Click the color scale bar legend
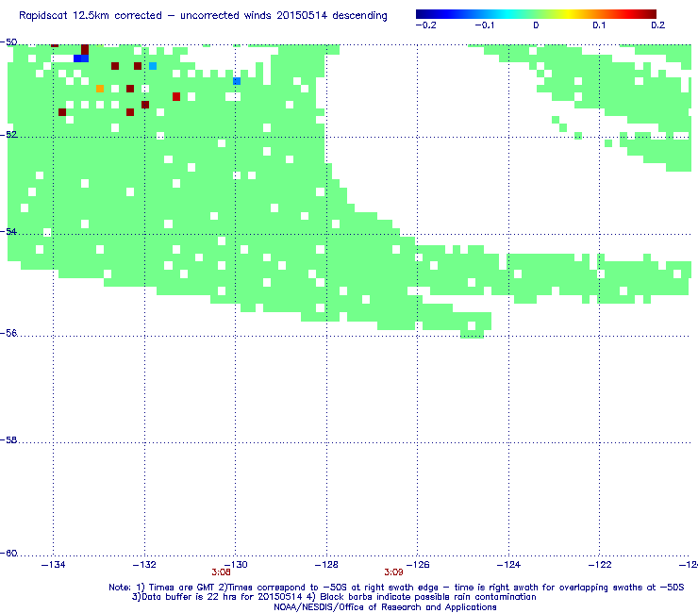The image size is (698, 613). coord(536,14)
